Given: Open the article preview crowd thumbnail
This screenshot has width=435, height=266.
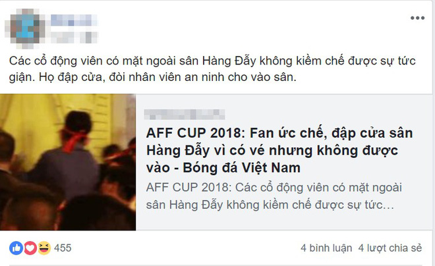Looking at the screenshot, I should 68,162.
